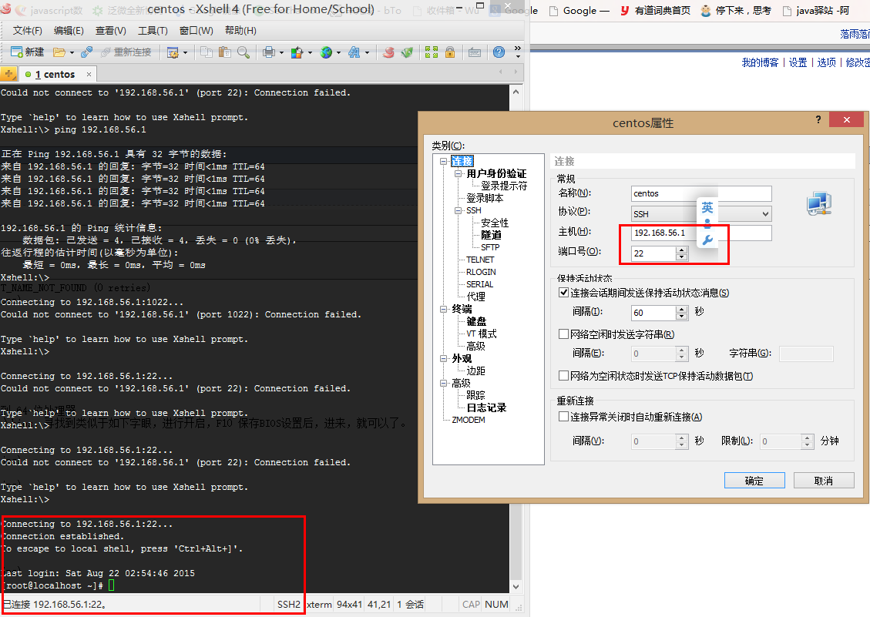Select TELNET in category tree

pos(480,260)
